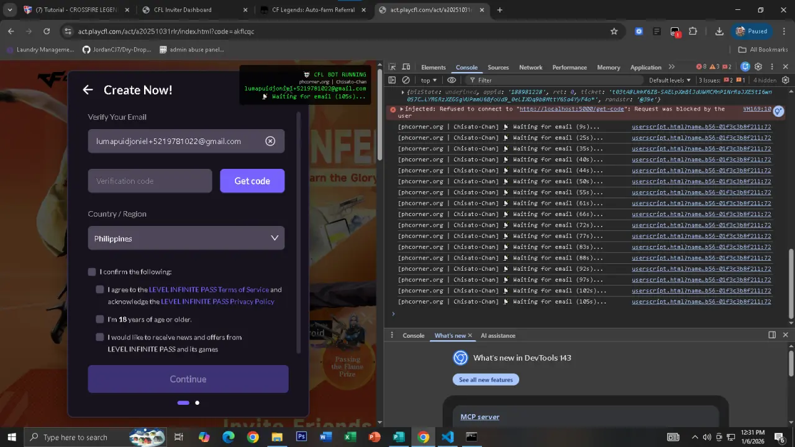Open the Chrome extensions puzzle icon
This screenshot has height=447, width=795.
pyautogui.click(x=693, y=31)
